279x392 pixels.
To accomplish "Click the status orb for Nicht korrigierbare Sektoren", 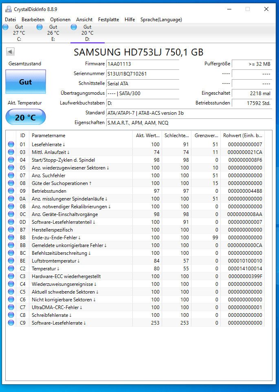I will [x=11, y=299].
